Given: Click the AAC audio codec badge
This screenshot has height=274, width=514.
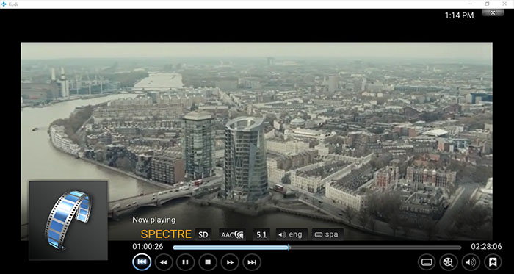Looking at the screenshot, I should 233,234.
